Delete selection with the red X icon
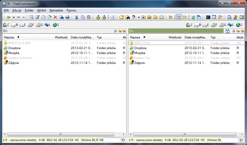This screenshot has width=247, height=145. click(x=55, y=17)
